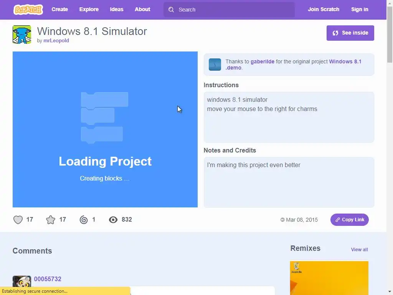Focus the Search input field
The width and height of the screenshot is (393, 295).
click(229, 10)
